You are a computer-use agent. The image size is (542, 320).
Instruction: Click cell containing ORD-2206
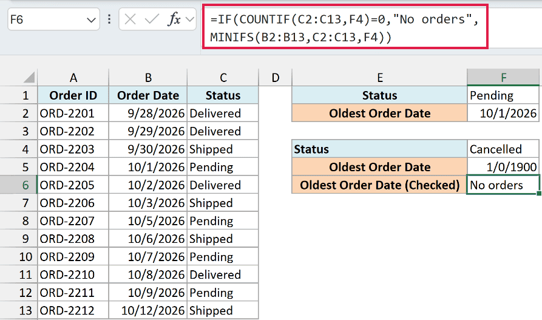73,203
